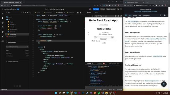The width and height of the screenshot is (170, 95).
Task: Click the second editor layout icon
Action: point(80,13)
